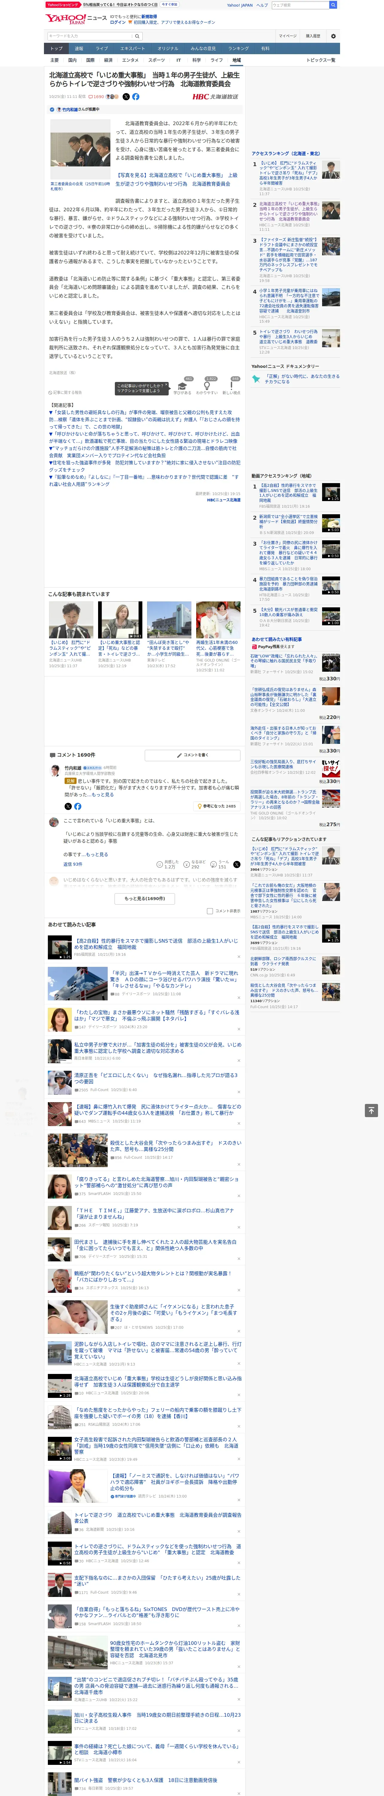The width and height of the screenshot is (384, 1796).
Task: Click 購入履歴 link
Action: click(313, 36)
